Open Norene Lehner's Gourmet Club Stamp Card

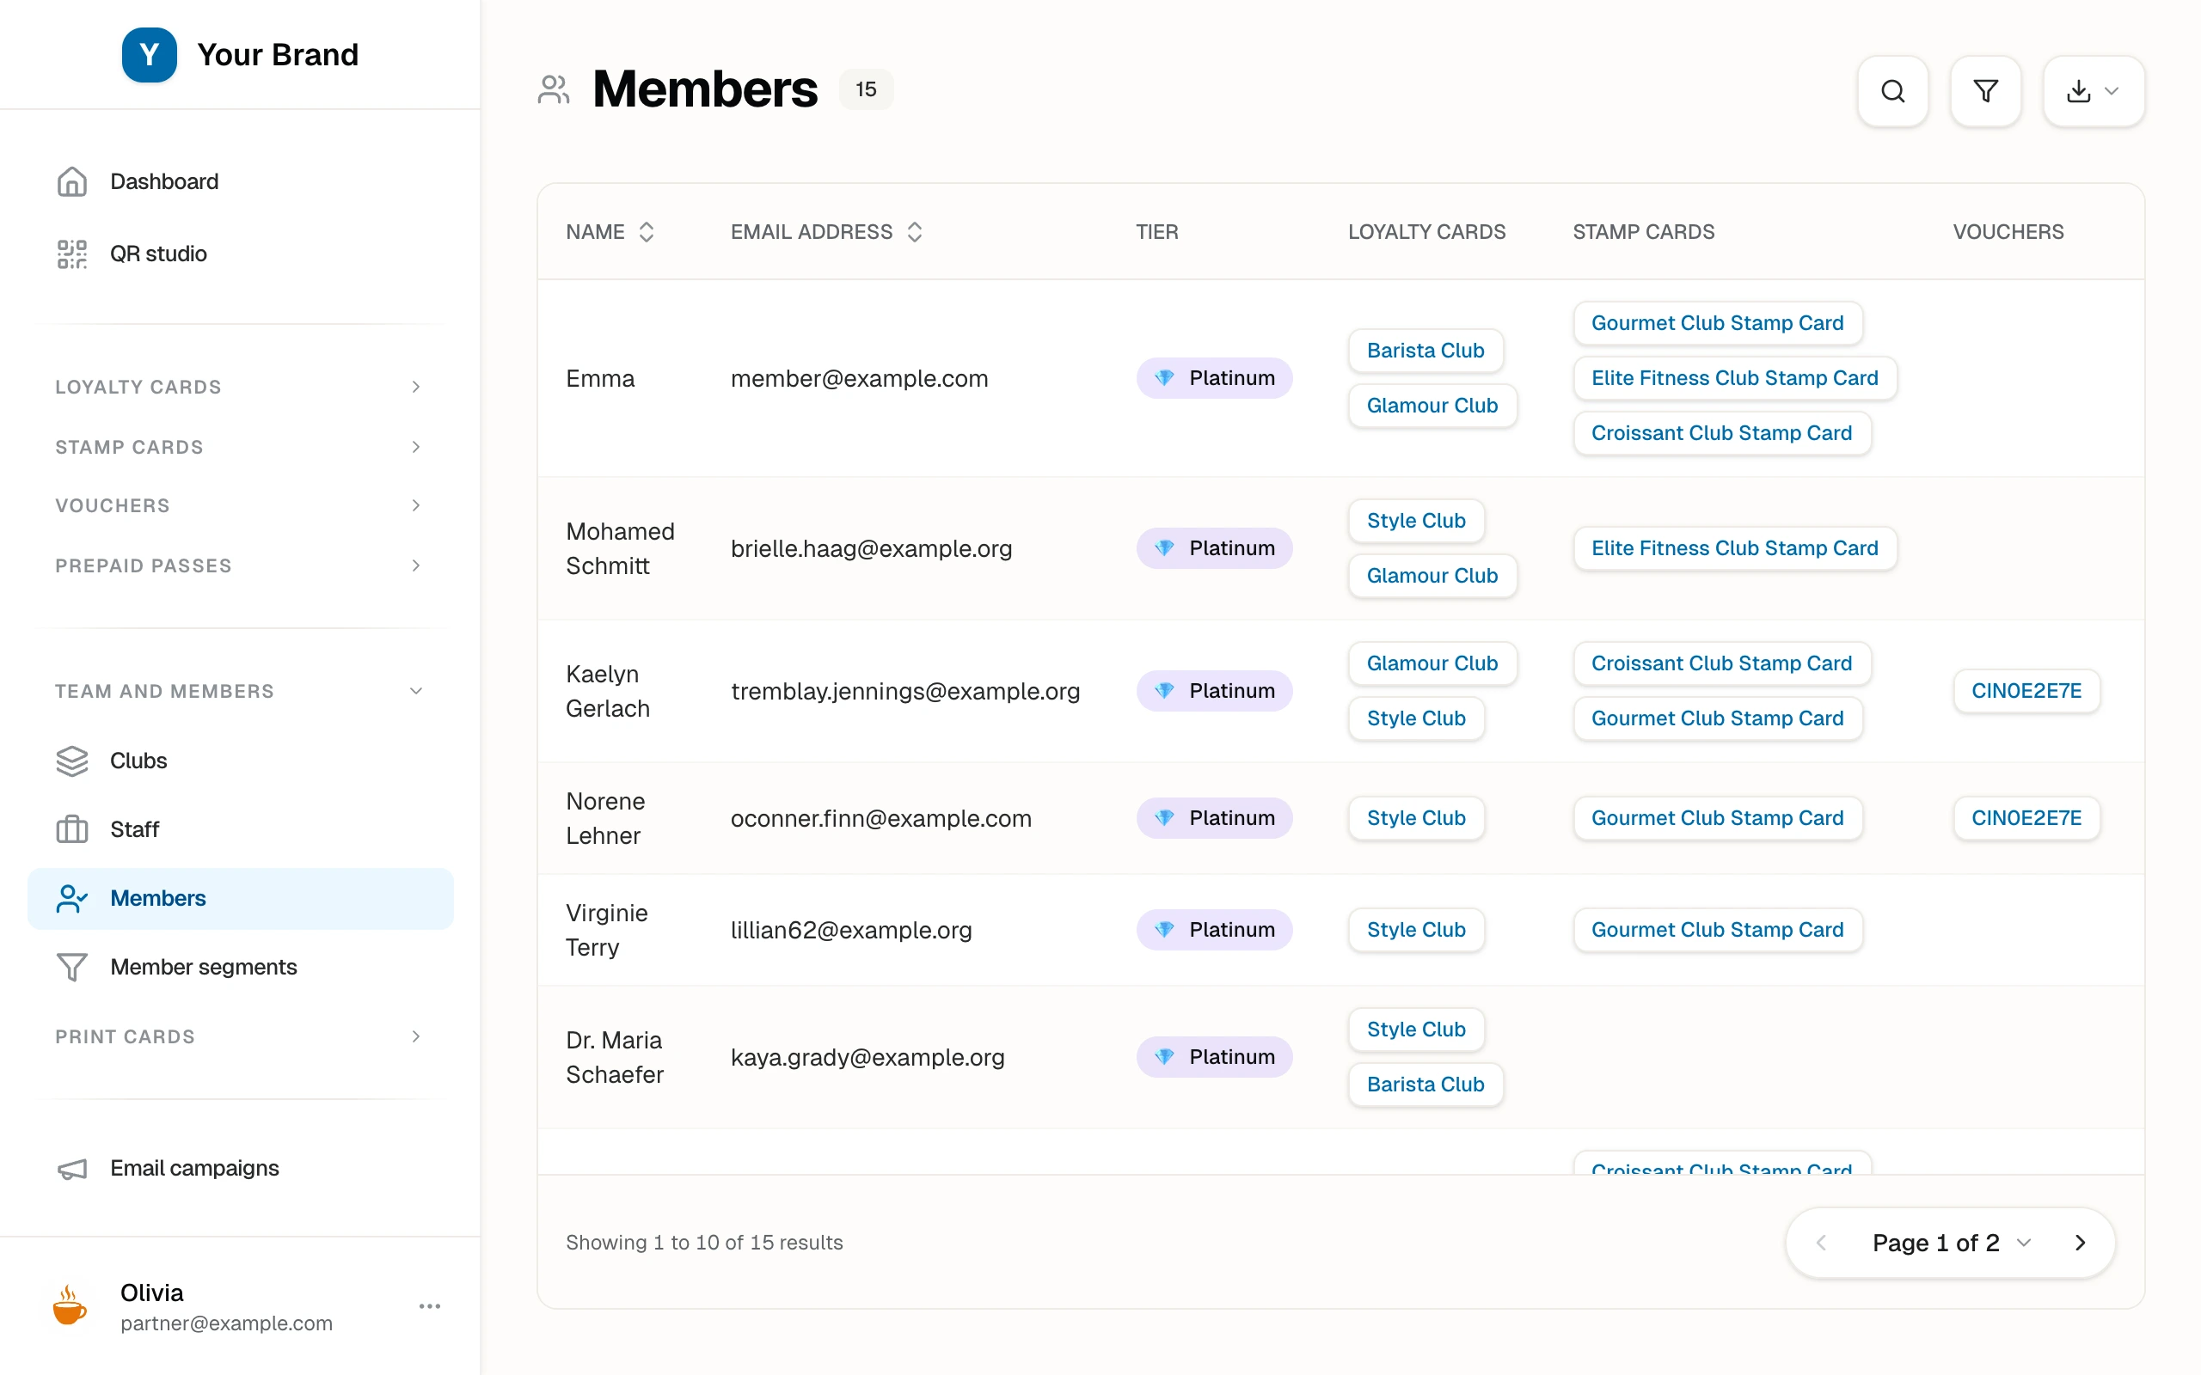(x=1717, y=818)
